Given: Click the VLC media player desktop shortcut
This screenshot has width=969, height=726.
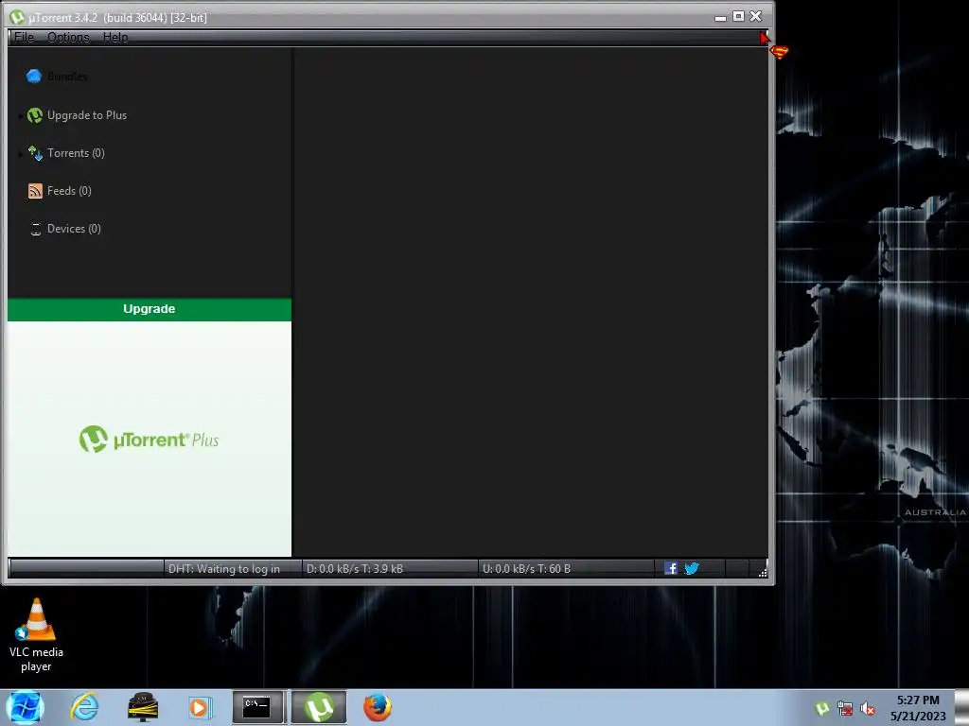Looking at the screenshot, I should pos(36,635).
